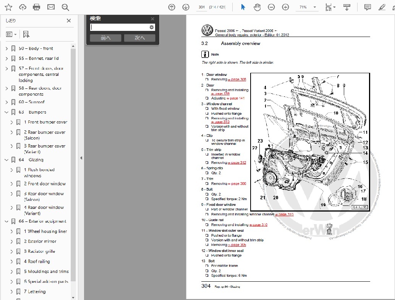Open the zoom level dropdown
Image resolution: width=395 pixels, height=300 pixels.
tap(315, 7)
